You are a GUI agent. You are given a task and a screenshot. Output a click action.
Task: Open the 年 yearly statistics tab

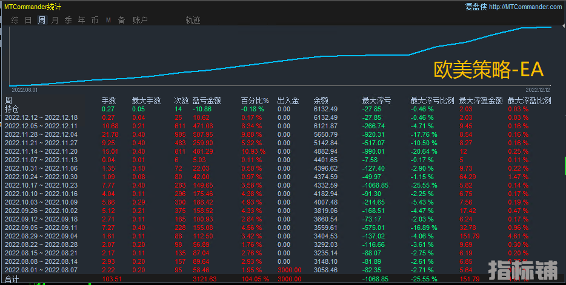(x=82, y=20)
